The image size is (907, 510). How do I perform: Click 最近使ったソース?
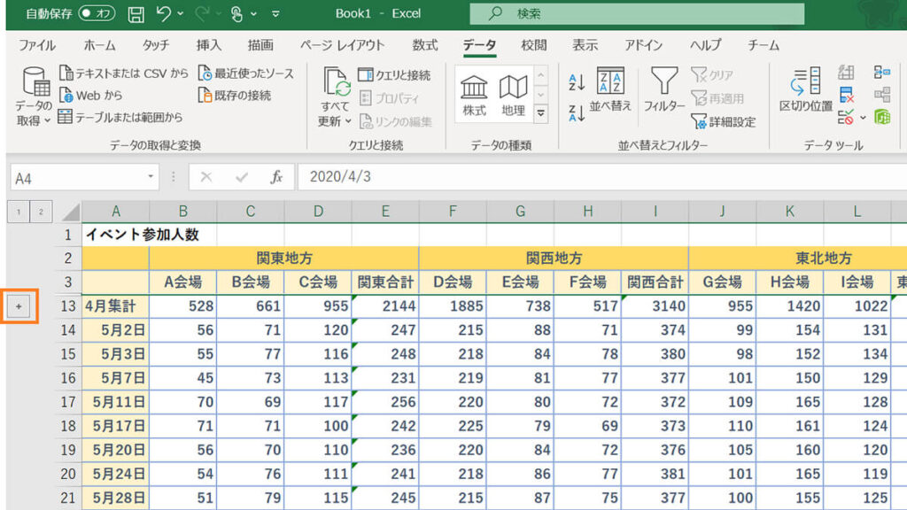pyautogui.click(x=246, y=73)
